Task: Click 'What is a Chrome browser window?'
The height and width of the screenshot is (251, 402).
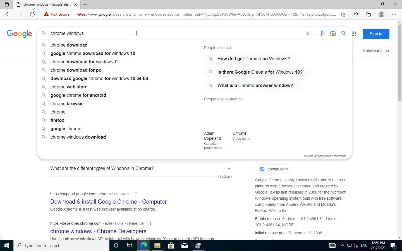Action: click(x=252, y=85)
